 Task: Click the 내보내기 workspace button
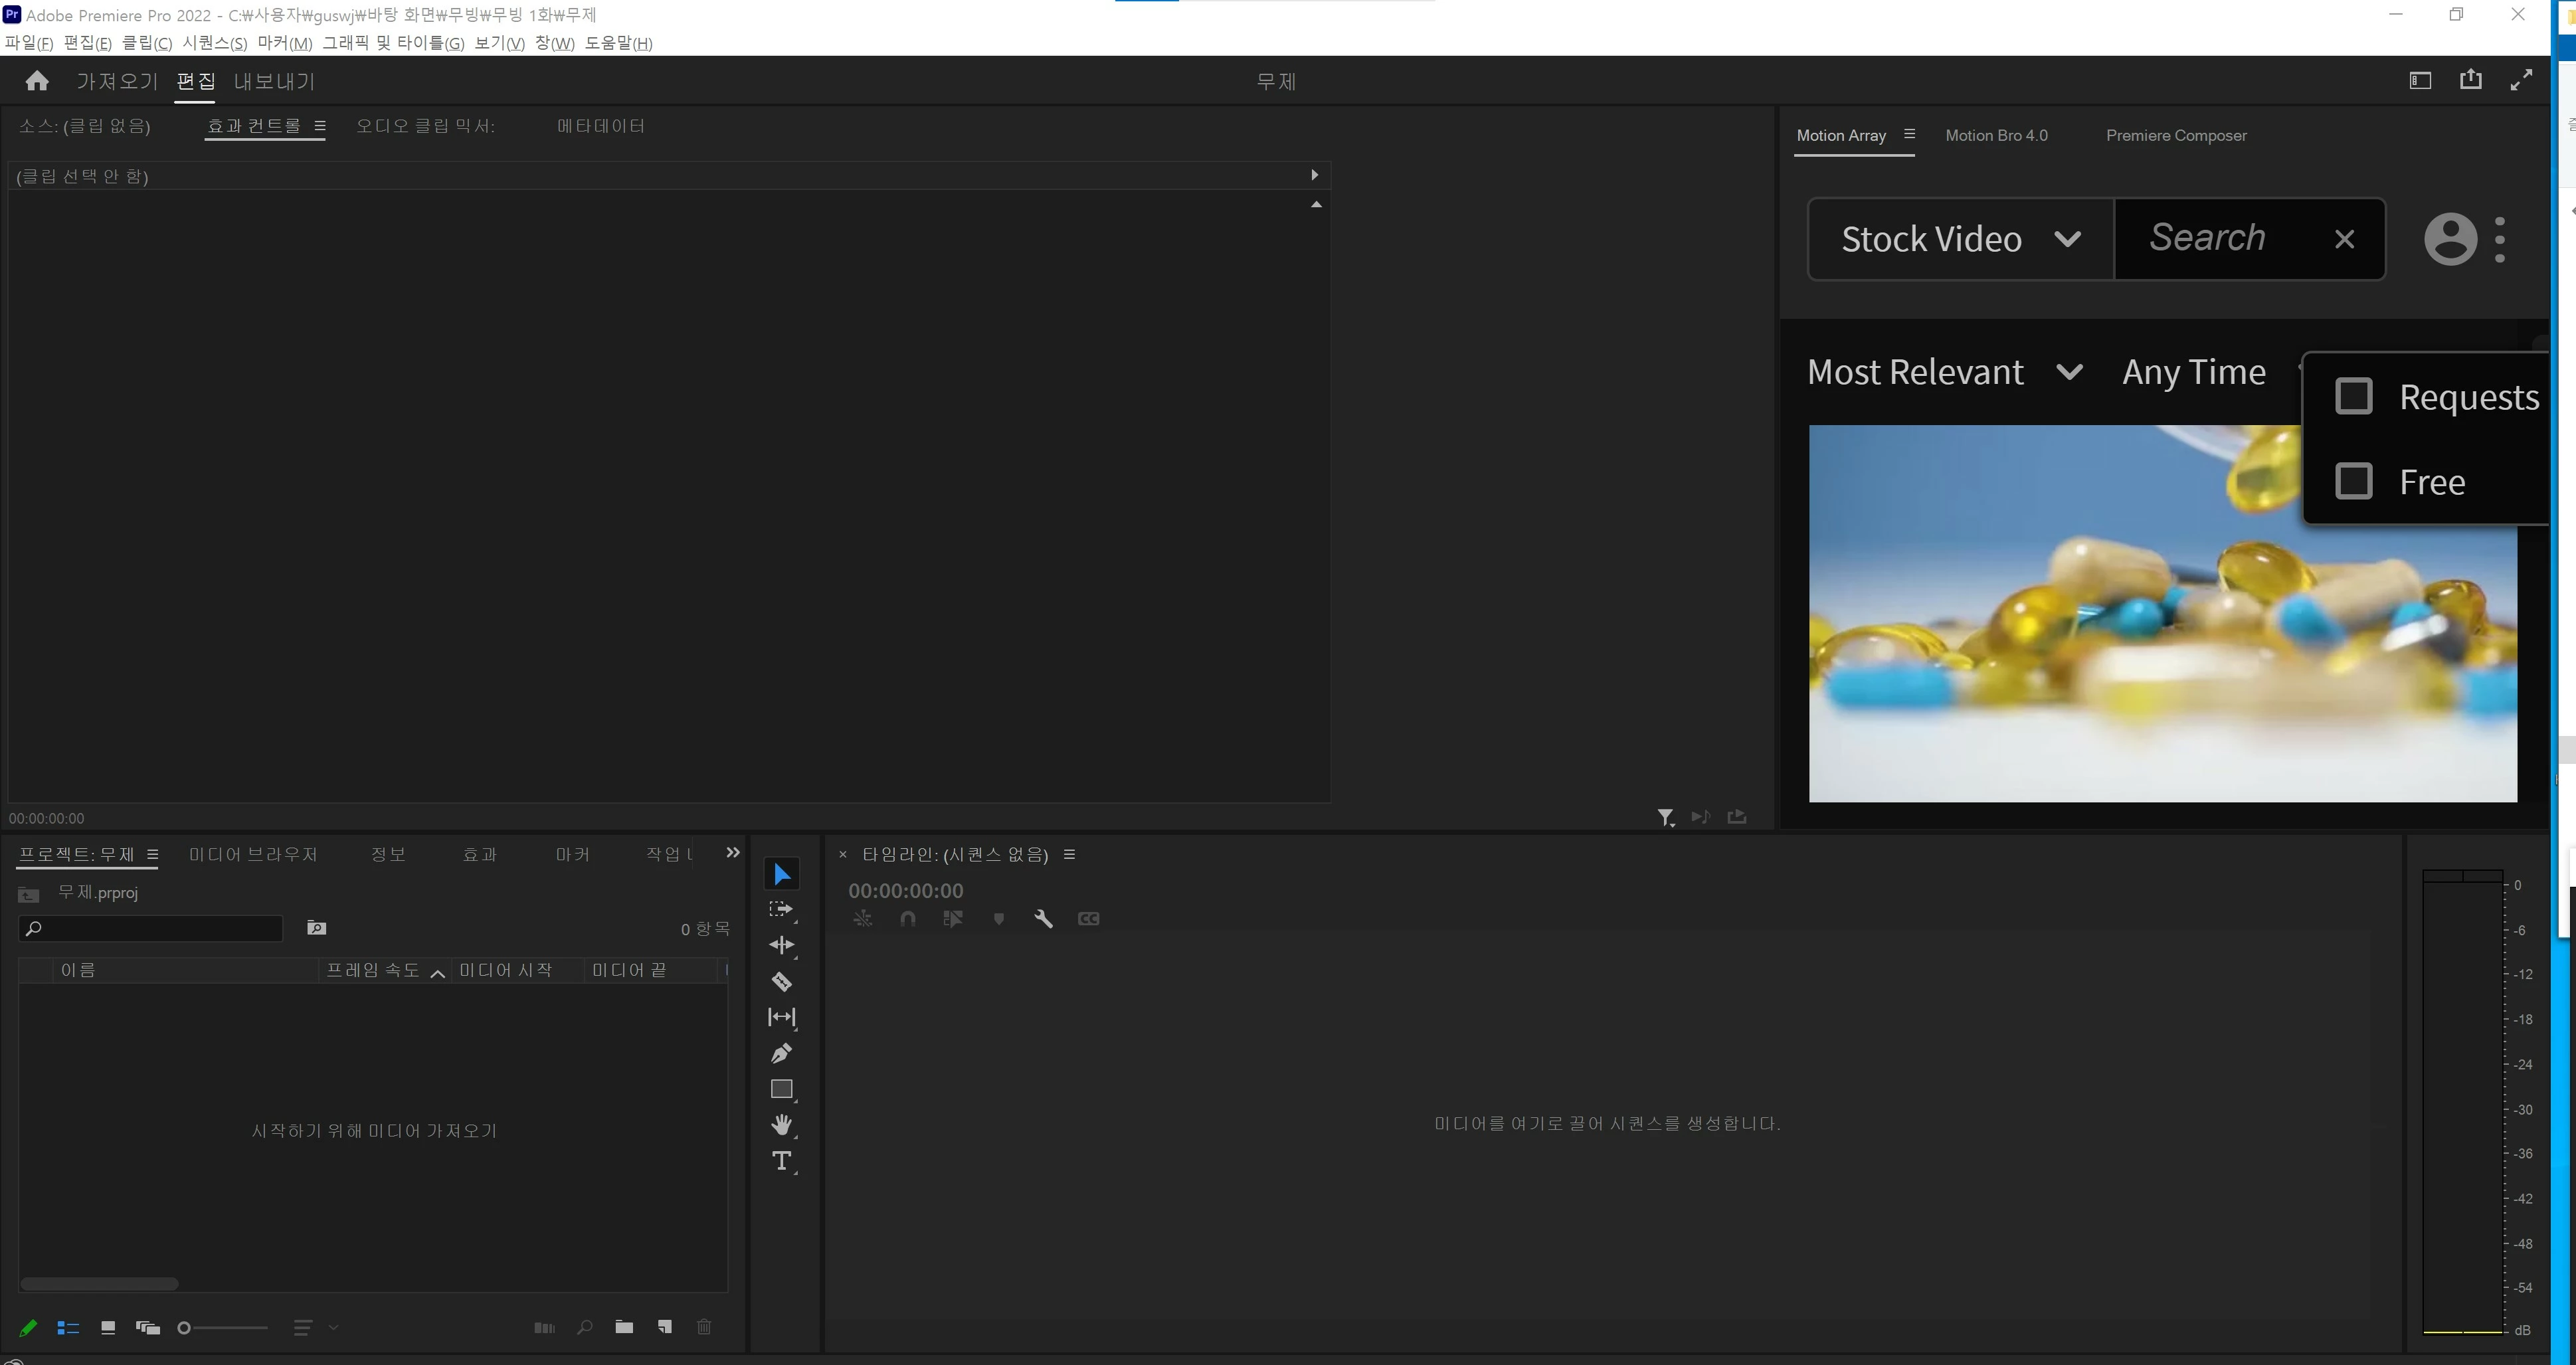click(274, 81)
